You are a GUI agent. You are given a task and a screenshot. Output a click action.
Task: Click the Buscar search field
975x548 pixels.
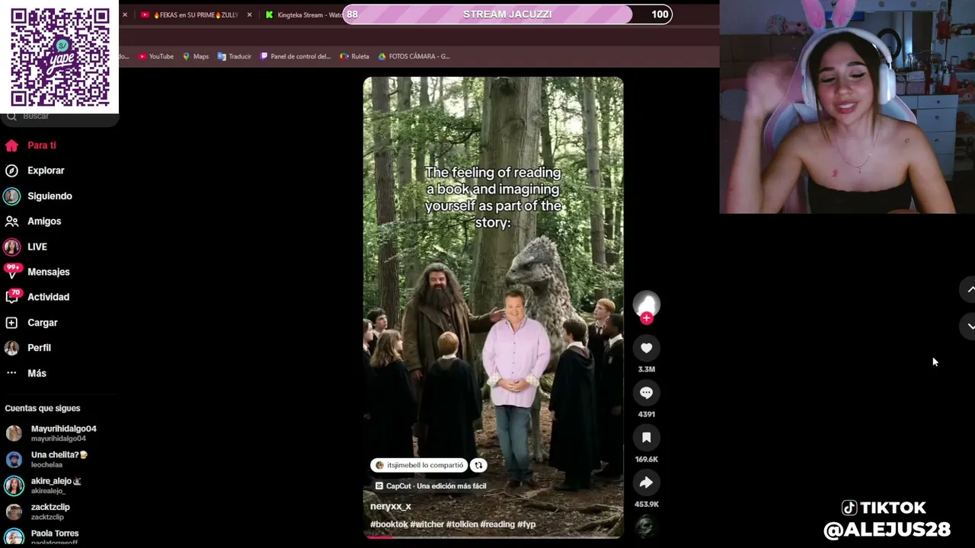click(x=61, y=116)
